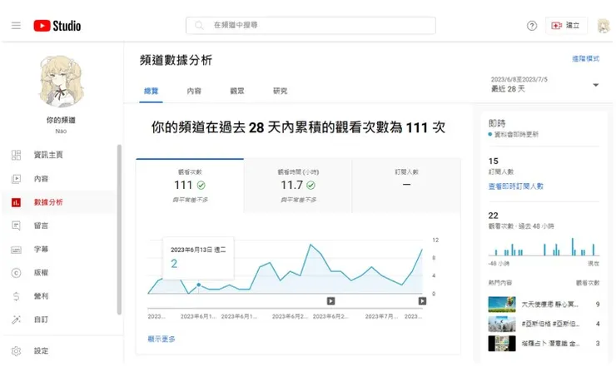Click the search magnifier icon
The image size is (616, 367).
199,25
